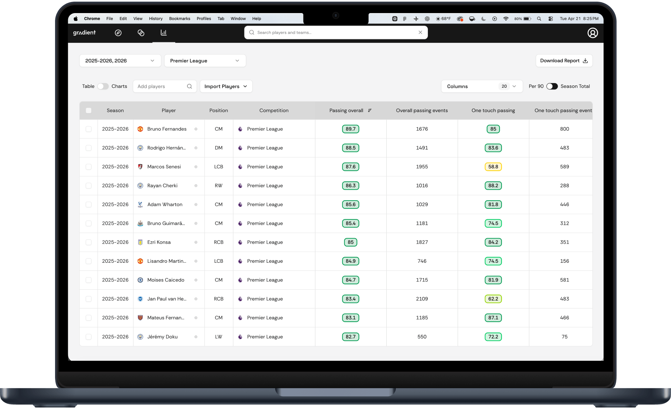Check the select-all header checkbox
This screenshot has height=409, width=671.
click(88, 111)
